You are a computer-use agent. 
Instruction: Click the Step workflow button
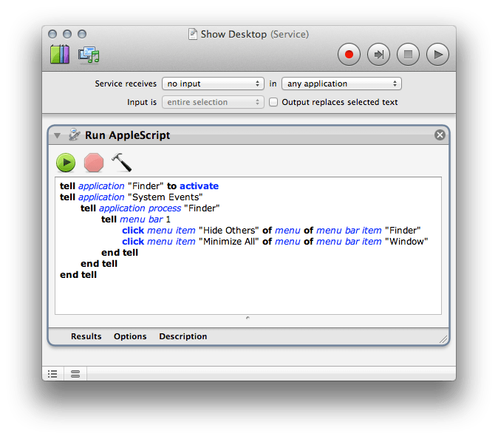pyautogui.click(x=378, y=55)
